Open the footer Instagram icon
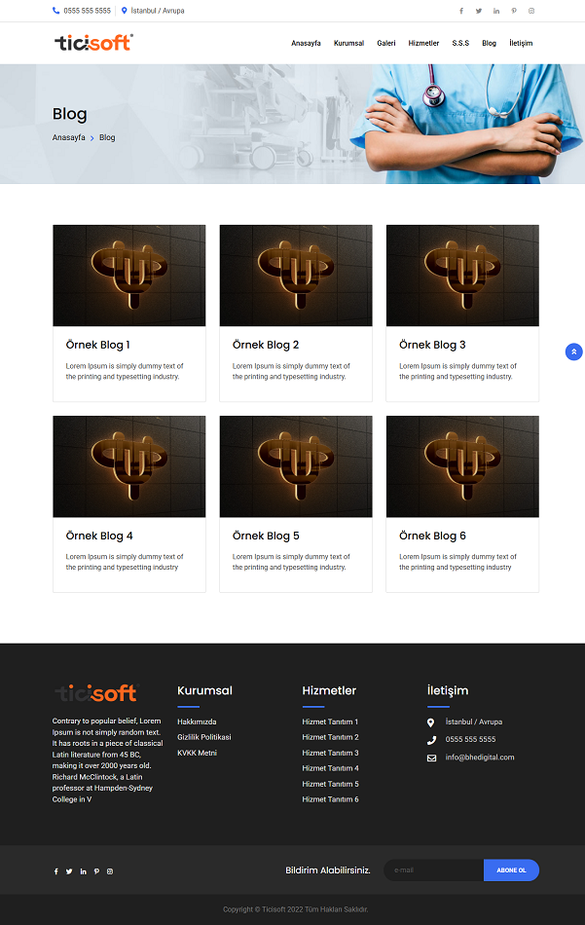The height and width of the screenshot is (925, 585). point(110,871)
